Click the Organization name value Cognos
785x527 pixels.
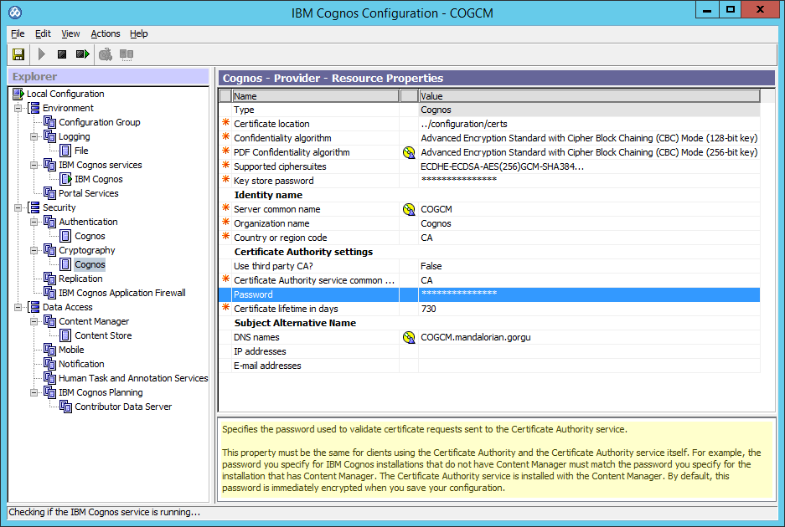pos(589,223)
